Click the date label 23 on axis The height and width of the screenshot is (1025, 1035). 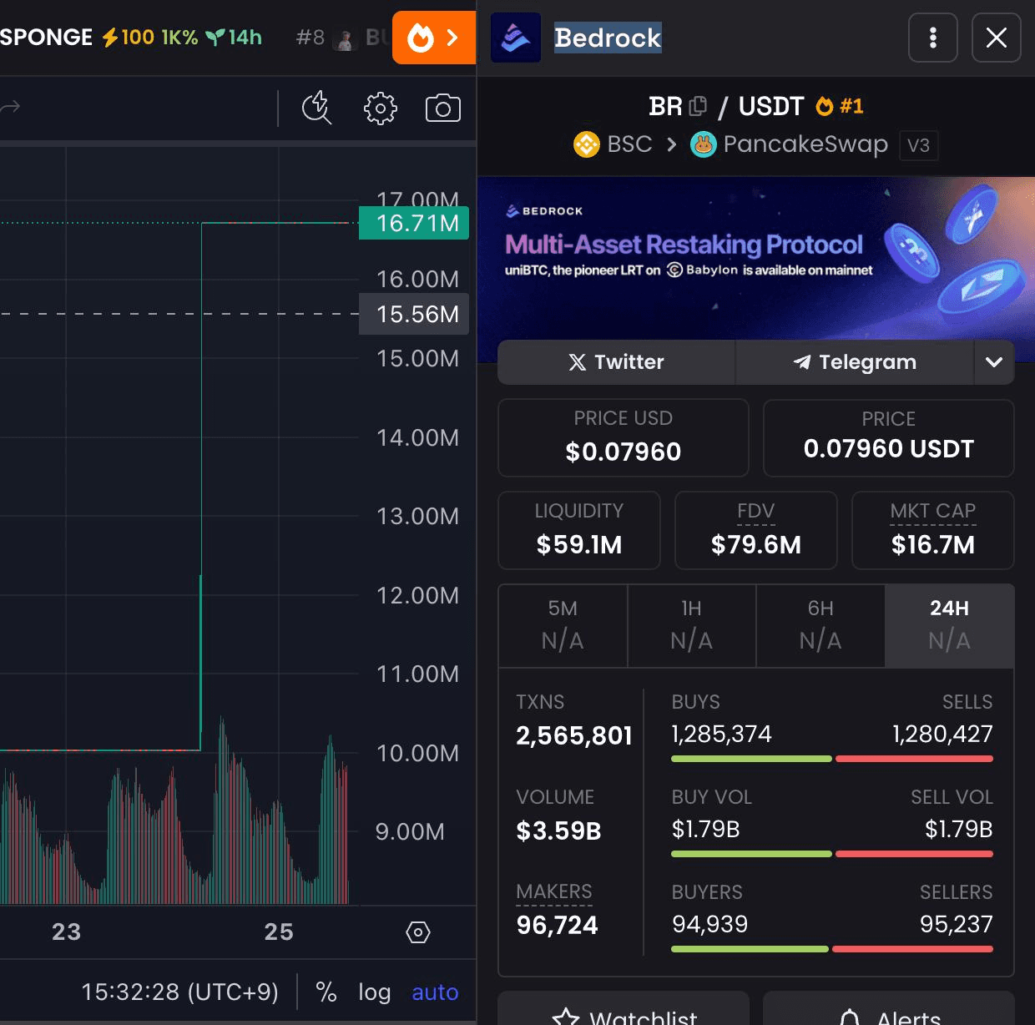(x=67, y=932)
